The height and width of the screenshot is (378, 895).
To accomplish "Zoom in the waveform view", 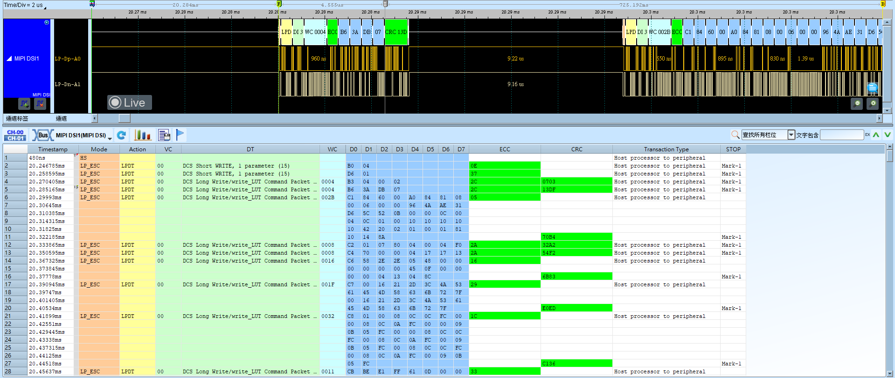I will 873,104.
